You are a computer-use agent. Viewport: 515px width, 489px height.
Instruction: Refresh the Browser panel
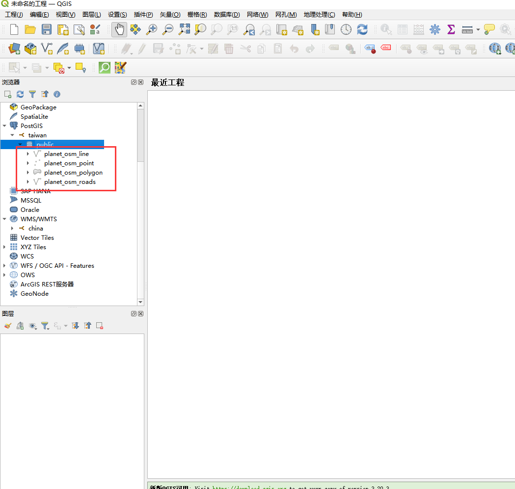pyautogui.click(x=20, y=94)
